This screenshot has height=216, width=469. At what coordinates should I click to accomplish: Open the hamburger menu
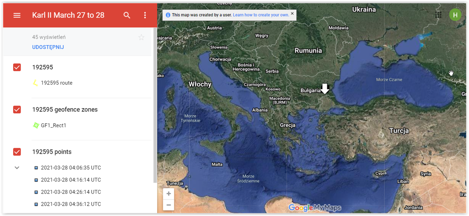(17, 15)
